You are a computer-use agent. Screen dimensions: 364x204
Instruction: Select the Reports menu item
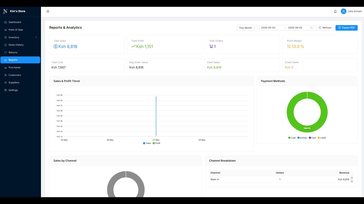tap(20, 60)
